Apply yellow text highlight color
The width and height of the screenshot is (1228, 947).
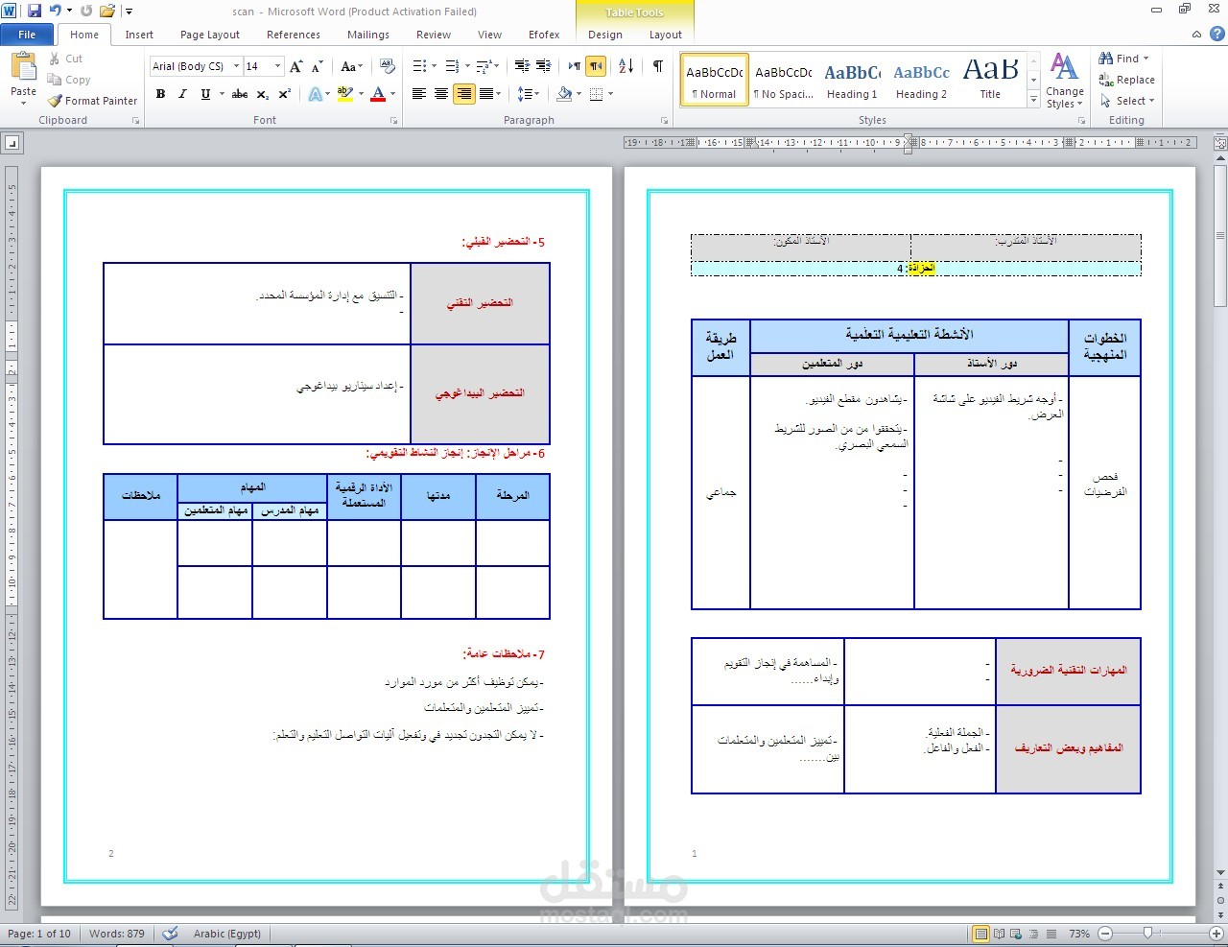(x=345, y=94)
